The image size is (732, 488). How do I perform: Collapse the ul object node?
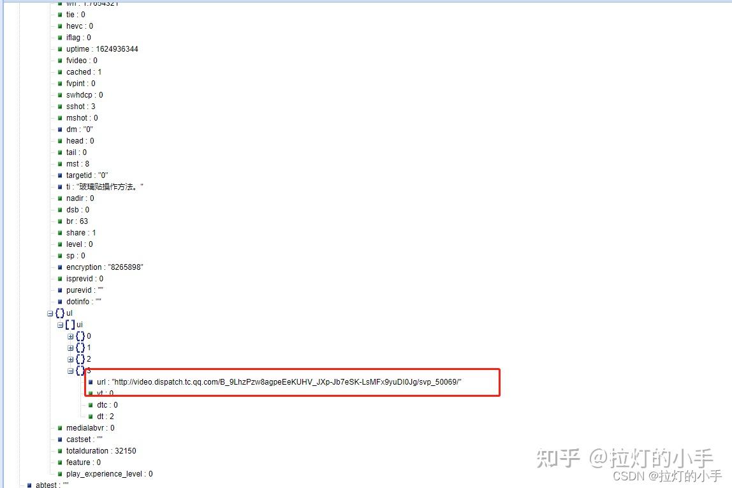click(50, 314)
